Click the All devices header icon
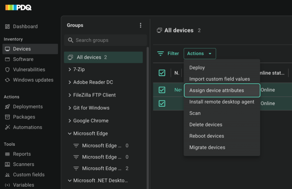 pyautogui.click(x=159, y=30)
